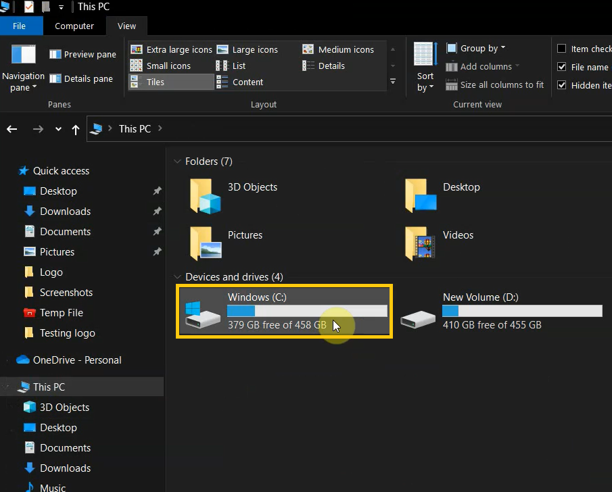Open the Add columns option
This screenshot has width=612, height=492.
pos(481,66)
